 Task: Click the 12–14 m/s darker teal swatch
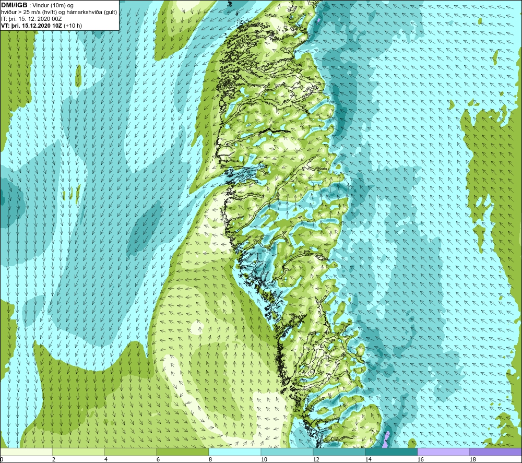[339, 452]
